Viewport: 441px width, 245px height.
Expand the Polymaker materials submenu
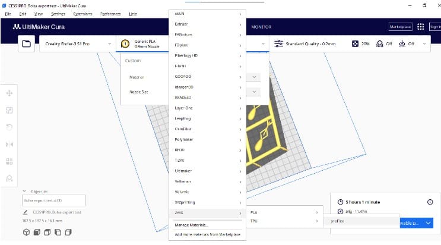tap(207, 140)
